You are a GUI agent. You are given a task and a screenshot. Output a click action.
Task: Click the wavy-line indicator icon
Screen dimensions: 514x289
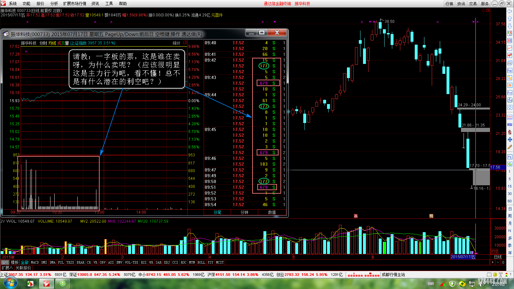click(510, 117)
